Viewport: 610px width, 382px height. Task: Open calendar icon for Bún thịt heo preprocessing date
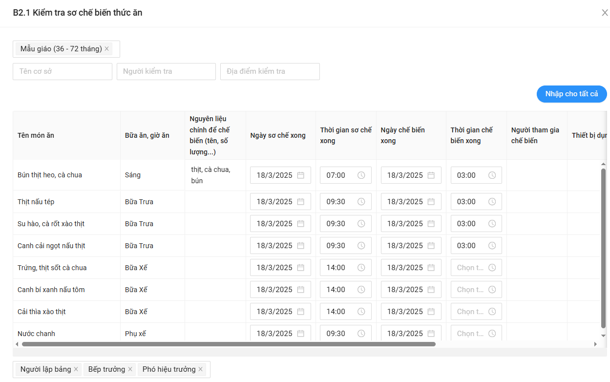301,175
